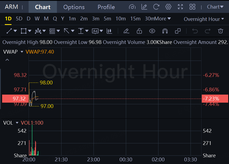Select the arrow drawing tool
Screen dimensions: 229x164
click(x=67, y=31)
